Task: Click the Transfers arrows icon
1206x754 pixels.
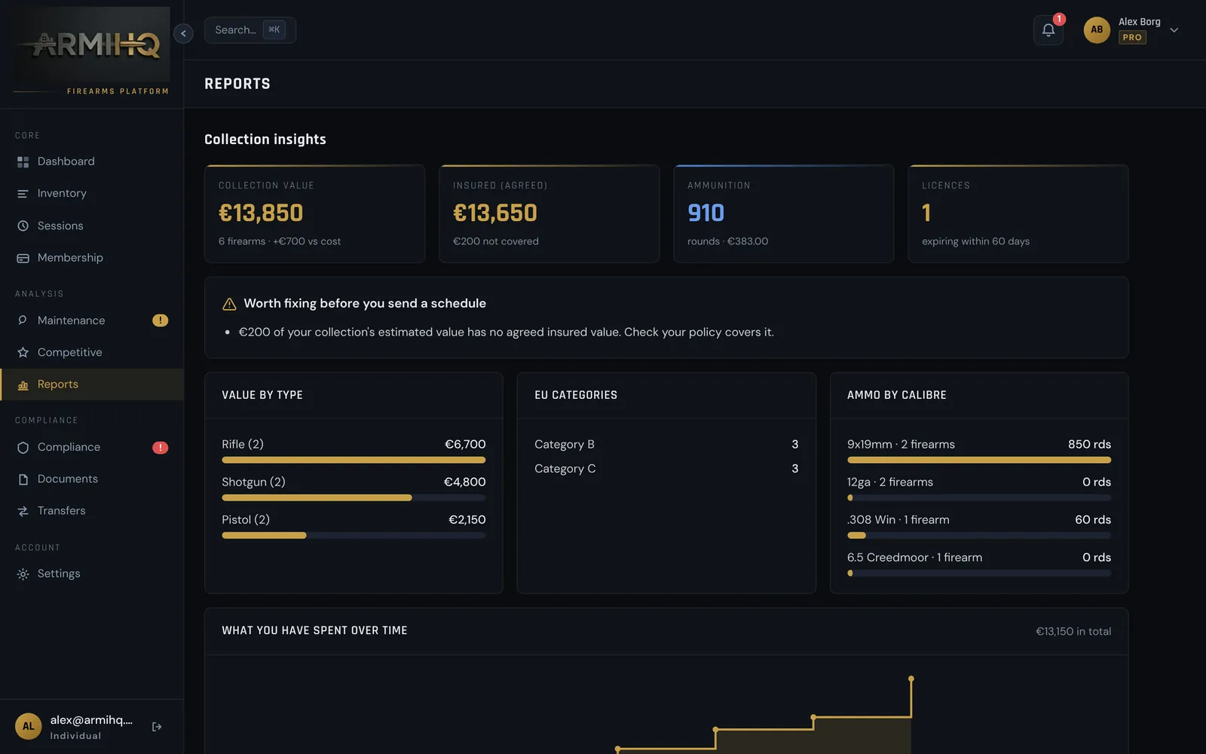Action: pyautogui.click(x=23, y=510)
